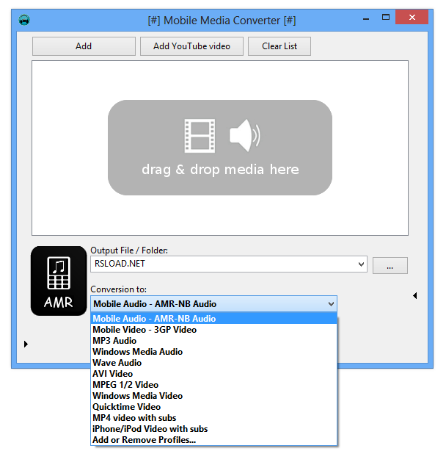The height and width of the screenshot is (462, 446).
Task: Minimize the Mobile Media Converter window
Action: [x=366, y=18]
